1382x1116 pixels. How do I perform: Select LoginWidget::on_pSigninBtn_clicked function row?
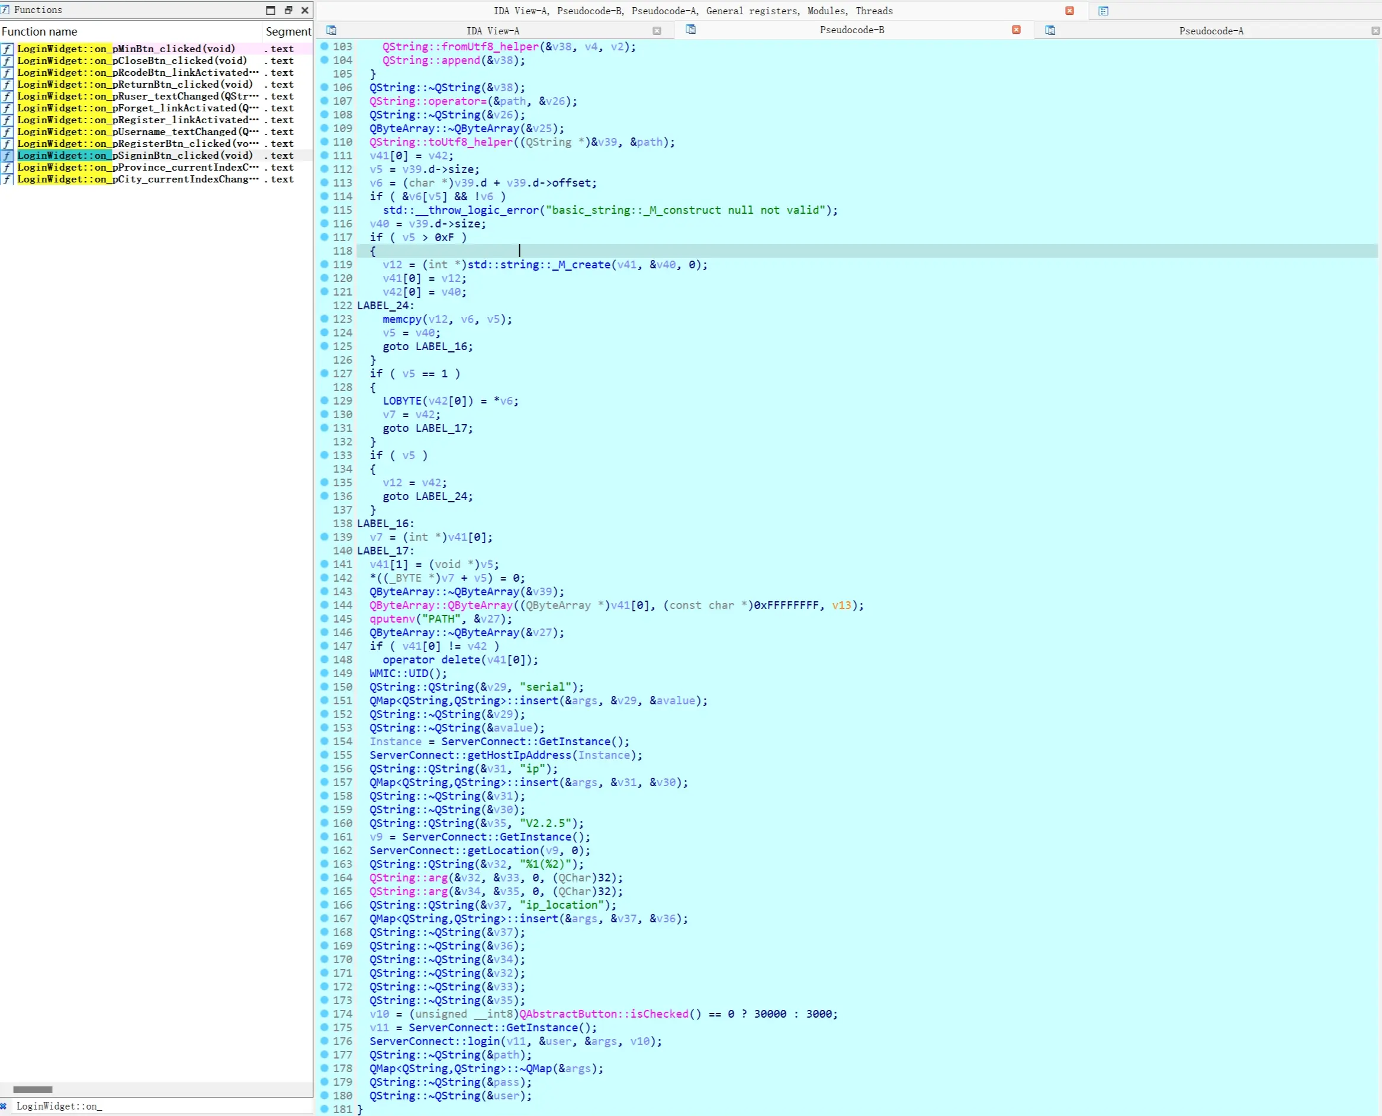click(x=157, y=156)
